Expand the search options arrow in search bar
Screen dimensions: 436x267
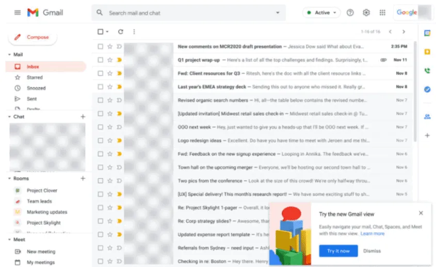(278, 13)
